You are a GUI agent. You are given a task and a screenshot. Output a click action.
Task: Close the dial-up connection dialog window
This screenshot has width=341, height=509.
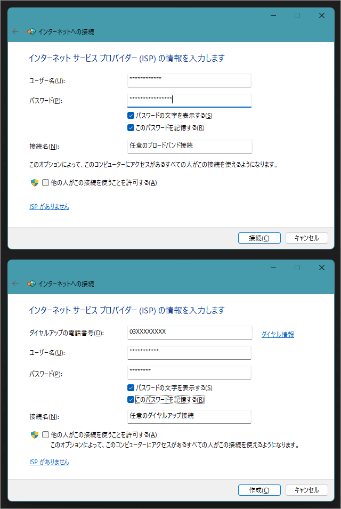321,268
